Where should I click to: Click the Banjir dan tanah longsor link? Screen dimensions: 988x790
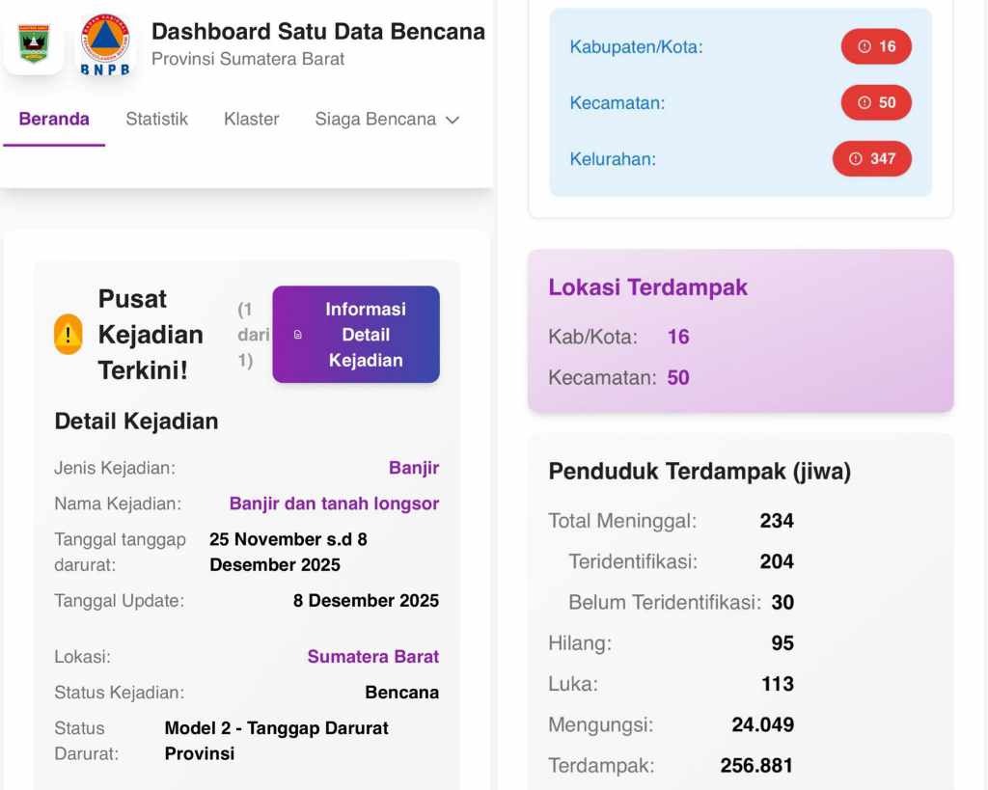[334, 504]
